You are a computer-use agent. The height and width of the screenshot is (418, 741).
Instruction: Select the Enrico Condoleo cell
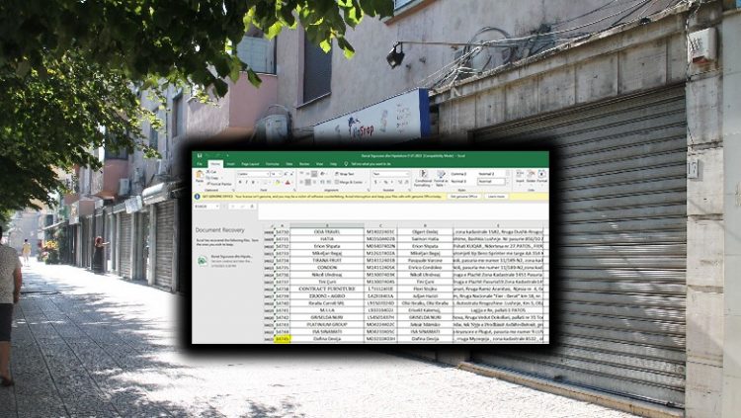click(425, 267)
